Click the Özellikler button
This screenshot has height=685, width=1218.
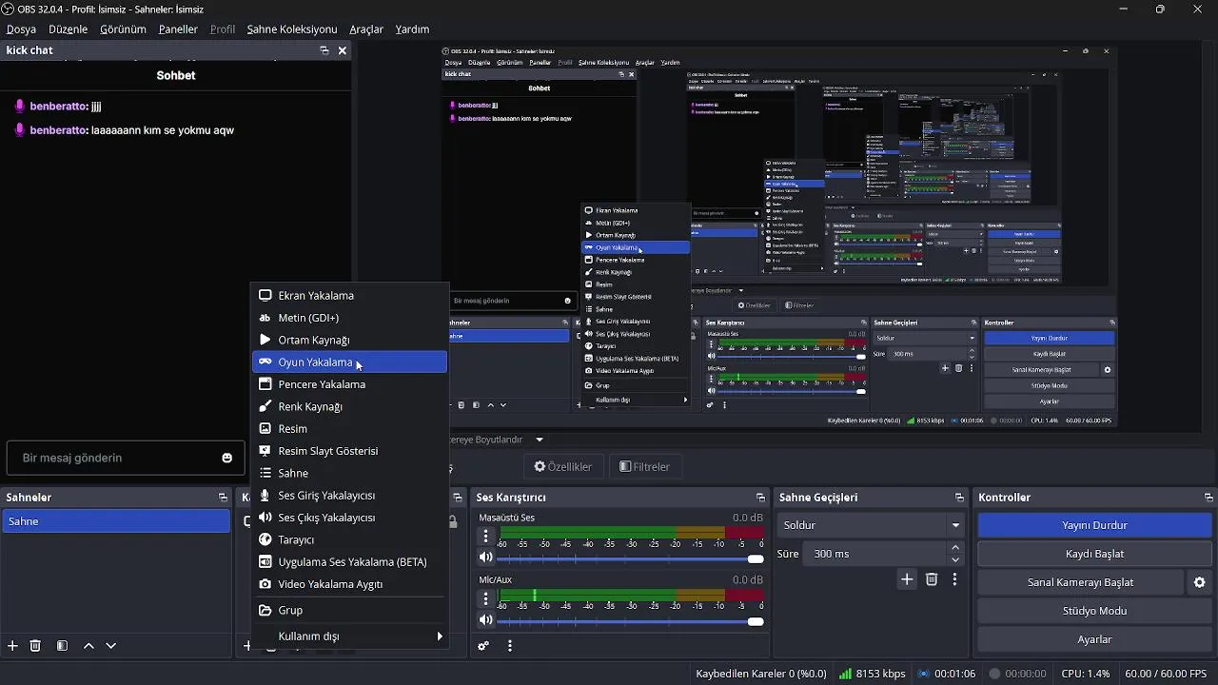click(562, 467)
